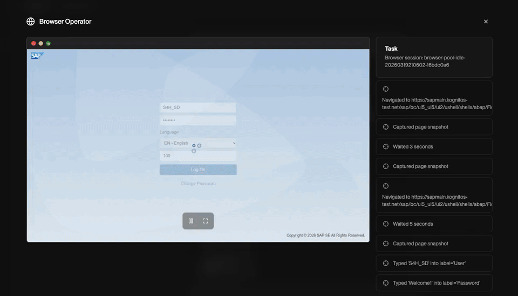The image size is (518, 296).
Task: Click the first Navigated URL text
Action: click(x=437, y=104)
